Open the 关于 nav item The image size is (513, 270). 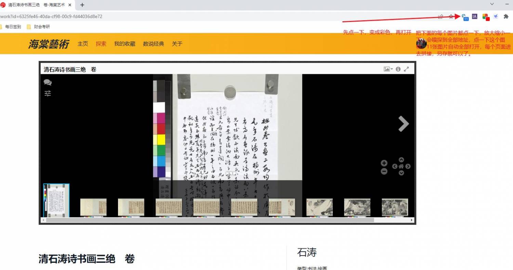click(x=177, y=44)
